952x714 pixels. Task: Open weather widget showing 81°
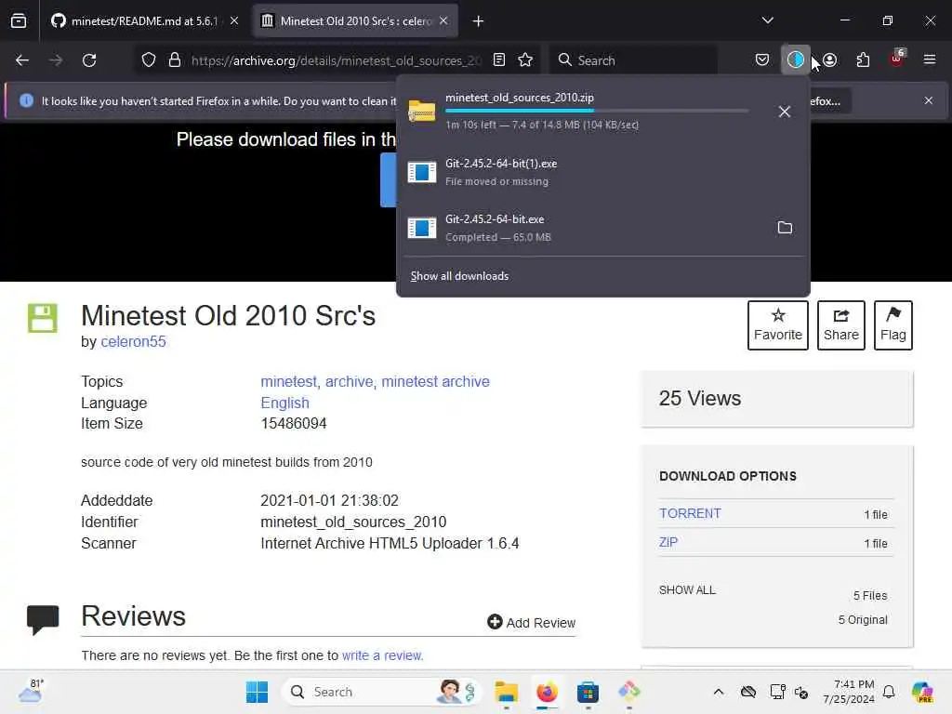(31, 691)
